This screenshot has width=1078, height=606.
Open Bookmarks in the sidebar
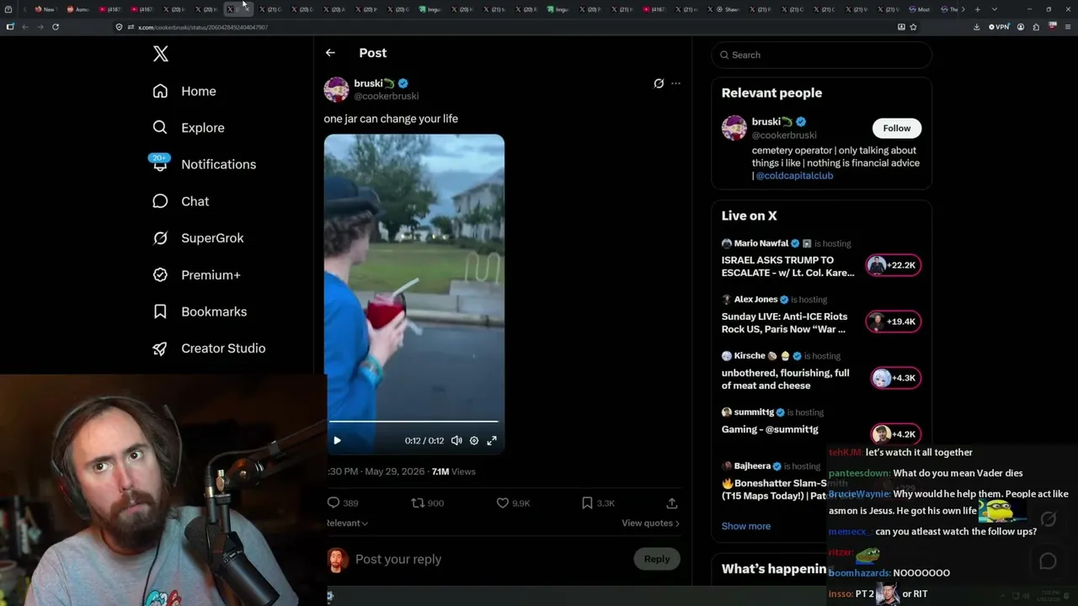coord(200,311)
